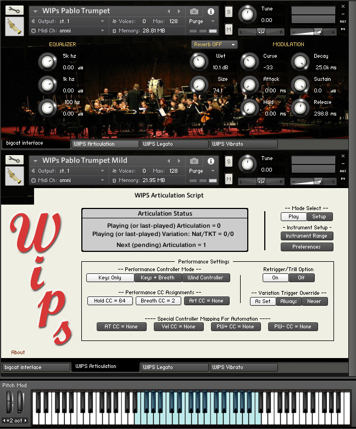Open the Reverb OFF dropdown
Image resolution: width=356 pixels, height=429 pixels.
point(214,45)
